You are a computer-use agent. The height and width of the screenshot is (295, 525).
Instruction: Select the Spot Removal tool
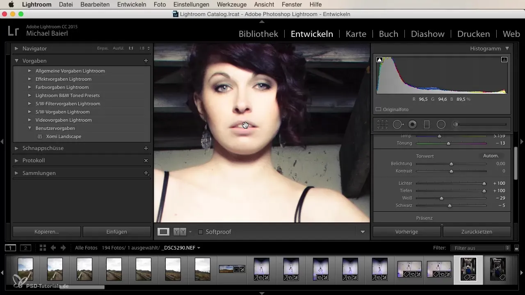[x=398, y=125]
